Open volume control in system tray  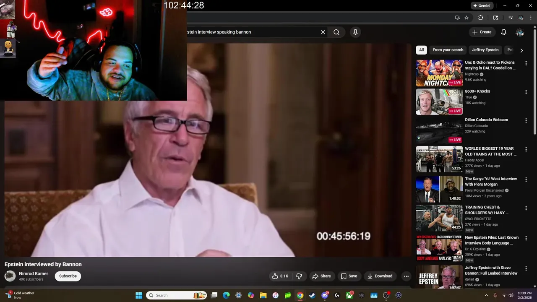pyautogui.click(x=511, y=295)
